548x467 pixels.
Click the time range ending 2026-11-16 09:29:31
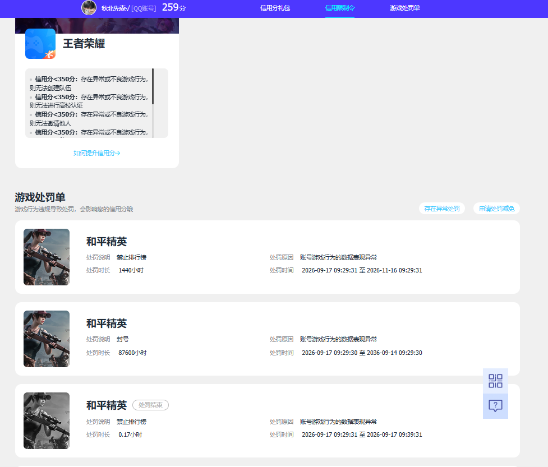(x=362, y=270)
